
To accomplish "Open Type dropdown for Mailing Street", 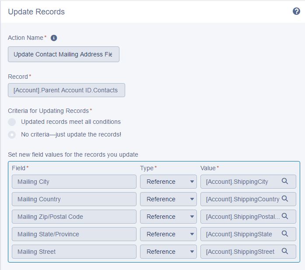I will coord(168,252).
